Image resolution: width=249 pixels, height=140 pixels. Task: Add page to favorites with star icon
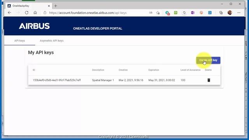pos(158,13)
